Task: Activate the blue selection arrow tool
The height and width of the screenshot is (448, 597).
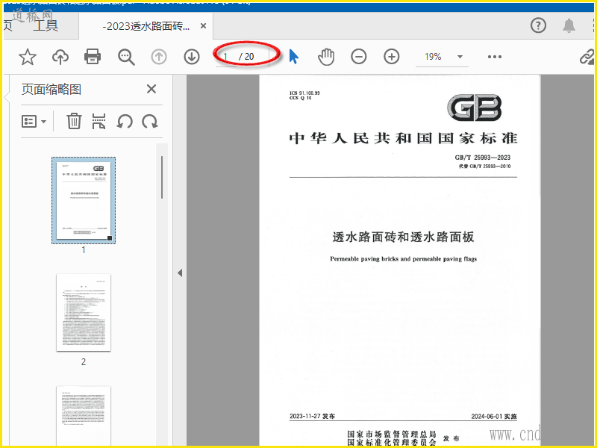Action: click(293, 57)
